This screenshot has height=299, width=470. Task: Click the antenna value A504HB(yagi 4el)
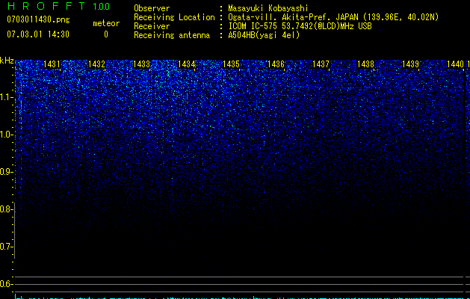[x=264, y=35]
